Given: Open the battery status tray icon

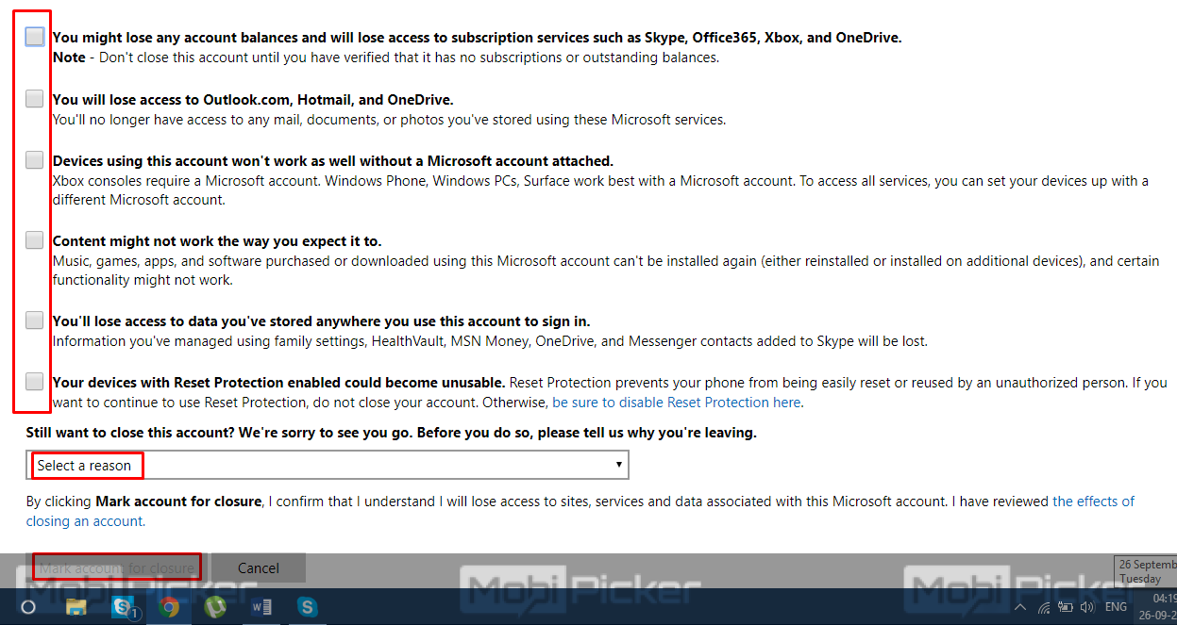Looking at the screenshot, I should click(x=1066, y=607).
